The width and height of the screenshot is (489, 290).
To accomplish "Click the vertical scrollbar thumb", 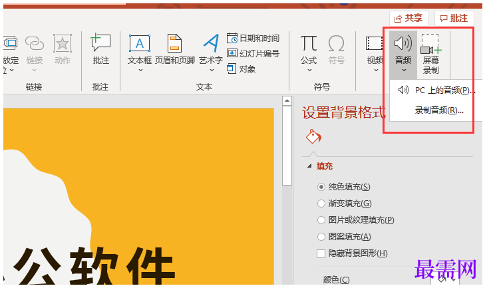I will click(x=287, y=146).
